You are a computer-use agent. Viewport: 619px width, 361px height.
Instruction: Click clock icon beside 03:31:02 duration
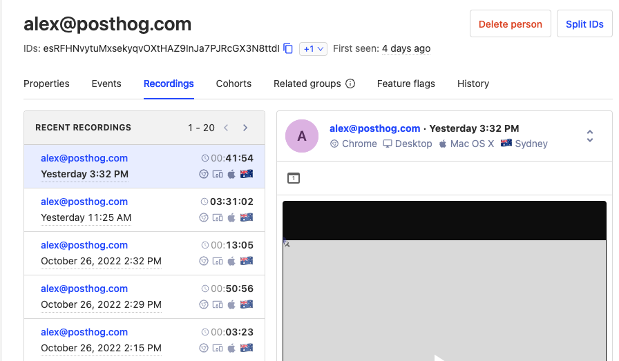[204, 202]
